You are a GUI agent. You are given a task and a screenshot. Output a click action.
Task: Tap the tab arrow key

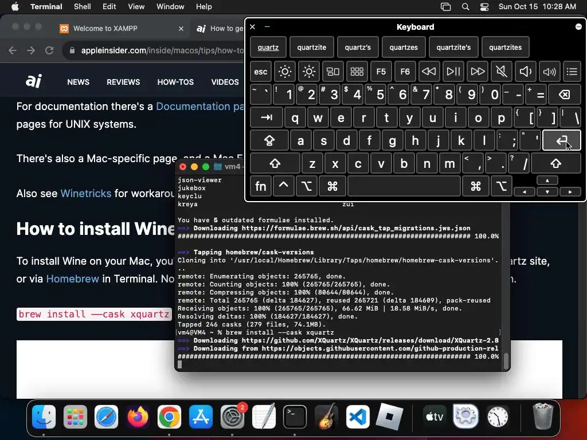pos(266,118)
